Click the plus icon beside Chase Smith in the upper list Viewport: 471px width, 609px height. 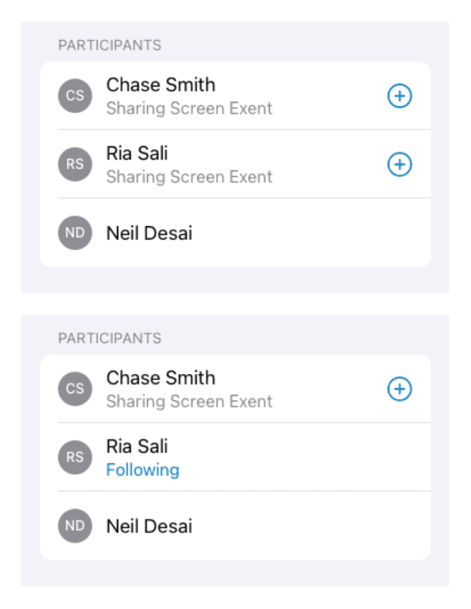(399, 96)
